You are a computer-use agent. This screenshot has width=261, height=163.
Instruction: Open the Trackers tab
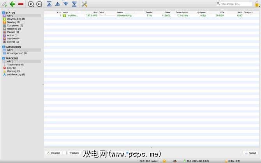tap(72, 153)
